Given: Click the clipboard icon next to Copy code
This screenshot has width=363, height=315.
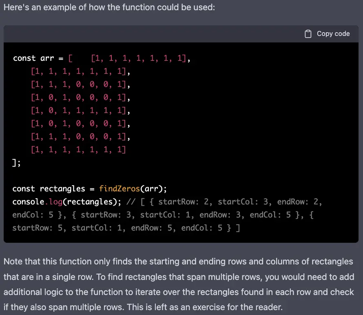Looking at the screenshot, I should pyautogui.click(x=308, y=33).
